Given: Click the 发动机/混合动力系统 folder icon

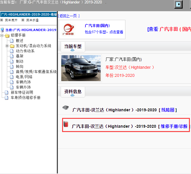Looking at the screenshot, I should (12, 46).
